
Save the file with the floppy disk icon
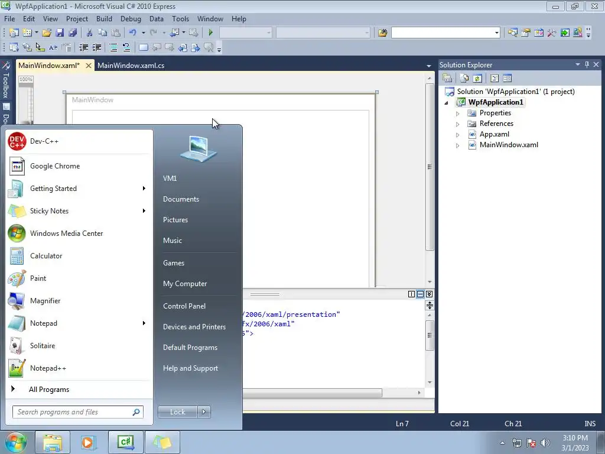[60, 33]
